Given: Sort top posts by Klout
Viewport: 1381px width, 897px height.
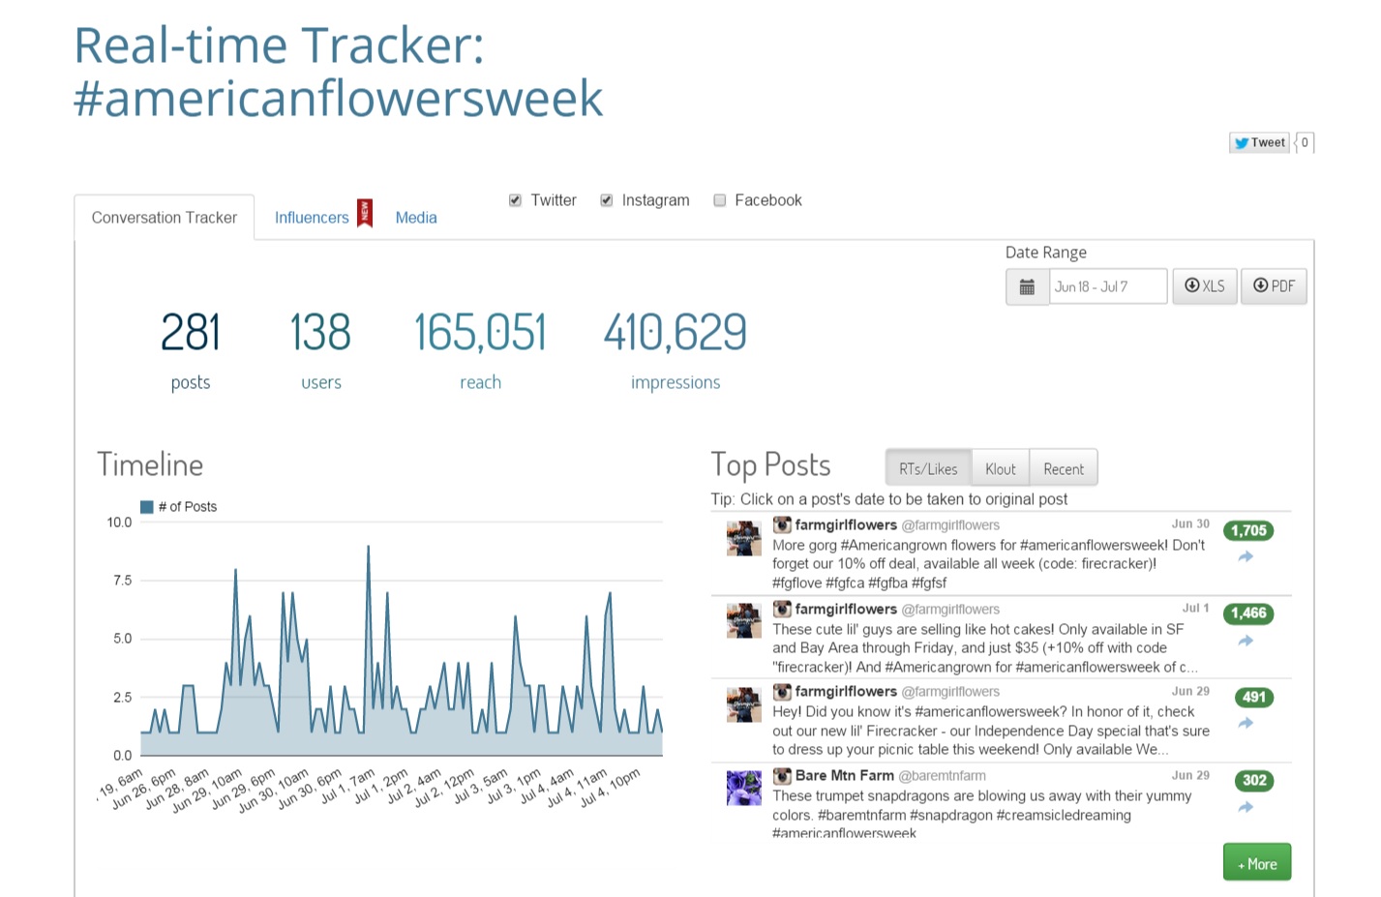Looking at the screenshot, I should tap(1001, 468).
